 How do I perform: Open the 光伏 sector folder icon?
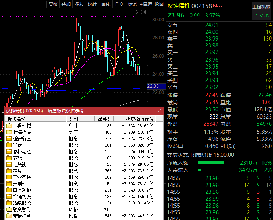coord(9,145)
